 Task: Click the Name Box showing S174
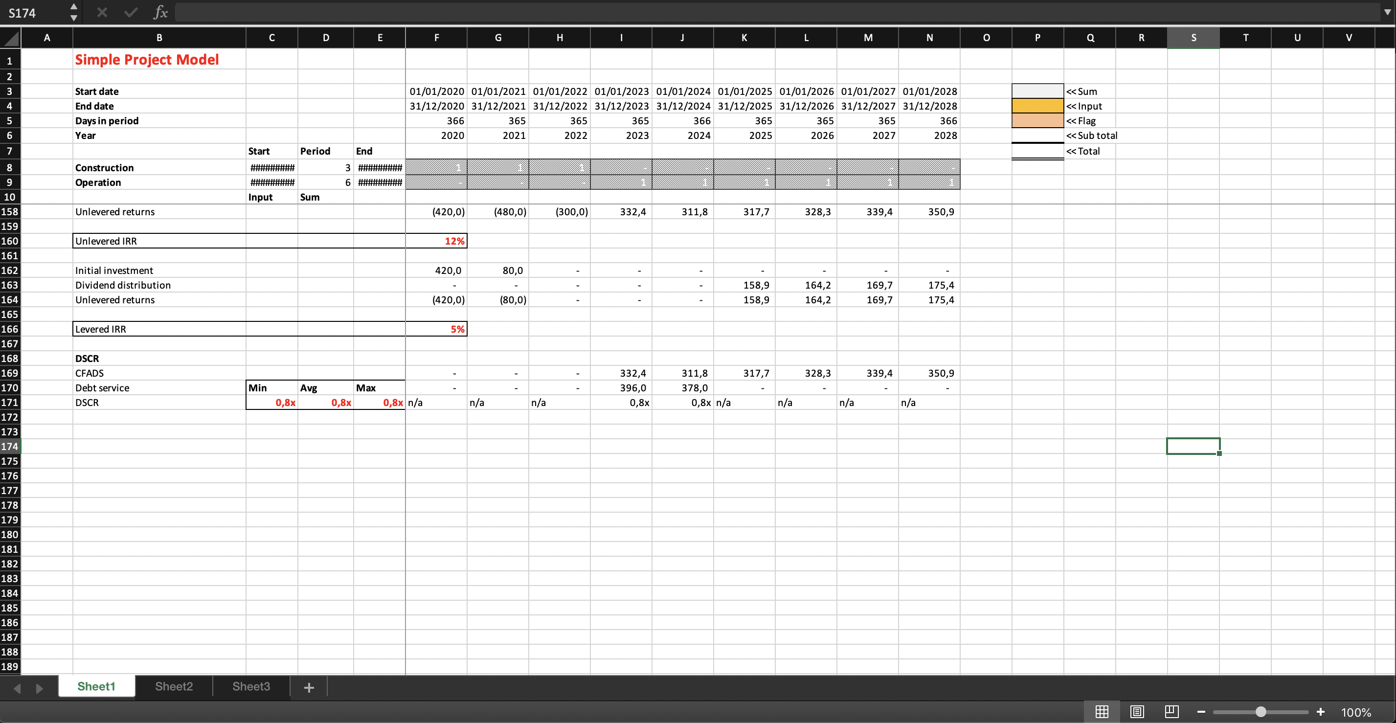click(x=32, y=13)
